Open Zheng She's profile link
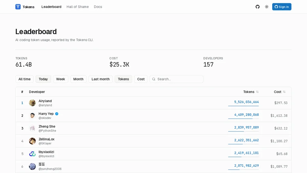Screen dimensions: 307x173 47,126
